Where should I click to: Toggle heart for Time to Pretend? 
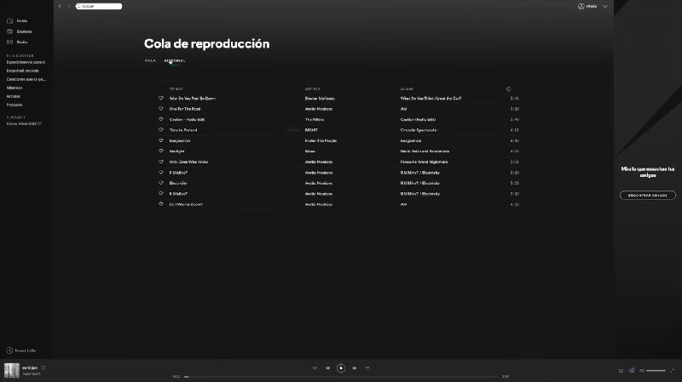pos(161,130)
